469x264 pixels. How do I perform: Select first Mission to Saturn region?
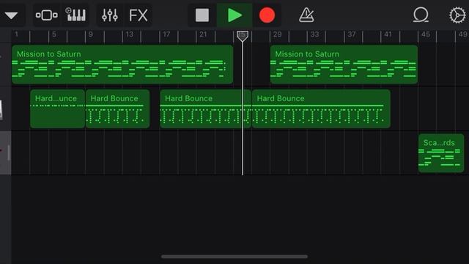point(122,65)
